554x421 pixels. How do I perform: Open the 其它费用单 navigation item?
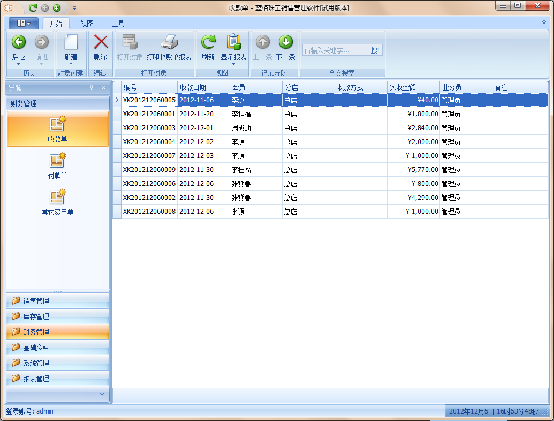pos(58,202)
